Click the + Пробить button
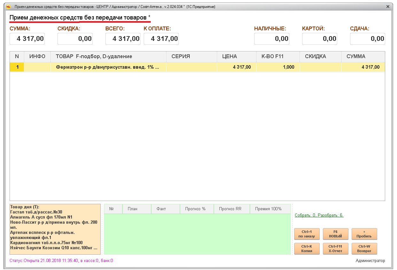The height and width of the screenshot is (270, 397). point(364,234)
